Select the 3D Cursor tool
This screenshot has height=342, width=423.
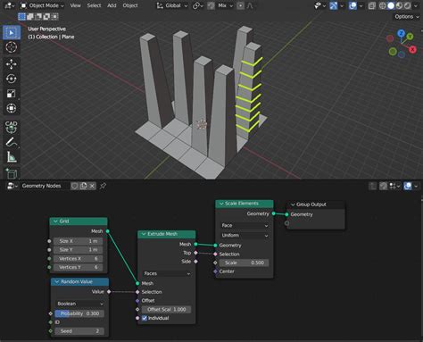pos(12,47)
